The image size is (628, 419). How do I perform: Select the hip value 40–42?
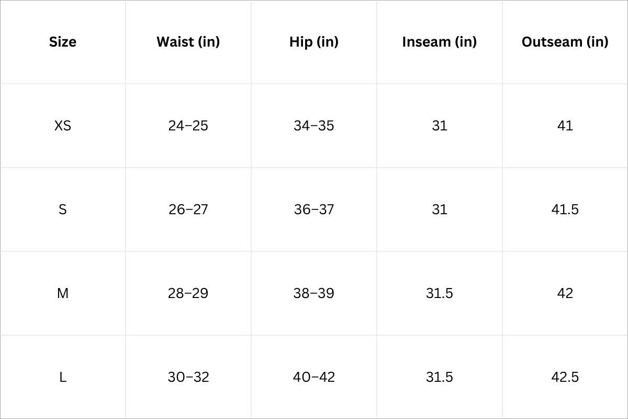tap(314, 377)
